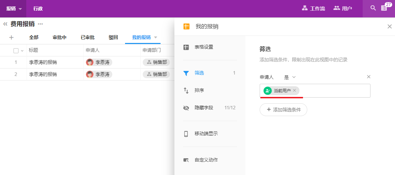Open the 我的报销 view dropdown arrow

[x=156, y=37]
